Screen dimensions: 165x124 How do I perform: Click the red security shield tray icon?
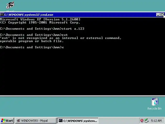coord(142,121)
